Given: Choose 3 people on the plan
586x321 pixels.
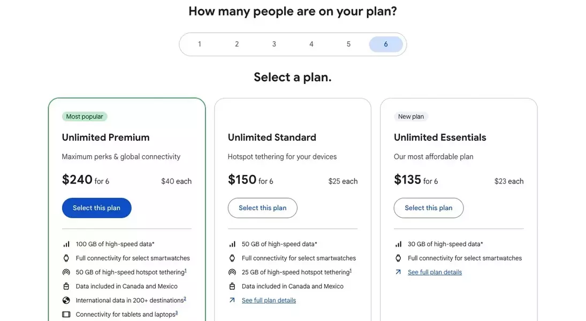Looking at the screenshot, I should [x=274, y=44].
